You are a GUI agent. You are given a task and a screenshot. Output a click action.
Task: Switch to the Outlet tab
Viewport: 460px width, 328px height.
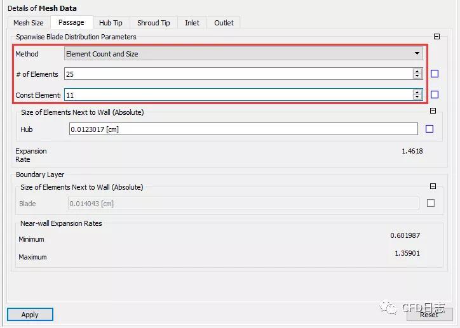[x=224, y=23]
